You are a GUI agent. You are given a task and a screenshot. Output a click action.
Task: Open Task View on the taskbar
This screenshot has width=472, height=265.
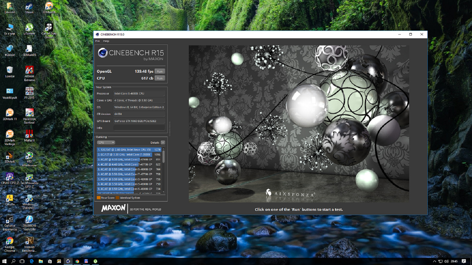point(22,261)
